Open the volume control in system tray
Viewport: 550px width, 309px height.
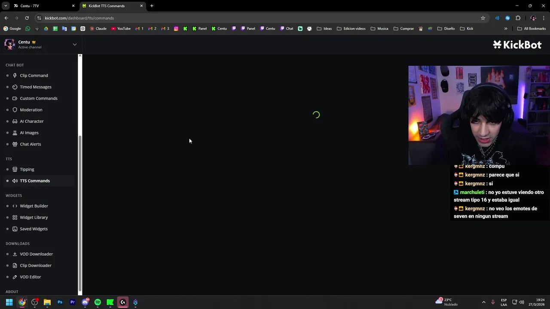click(x=522, y=302)
